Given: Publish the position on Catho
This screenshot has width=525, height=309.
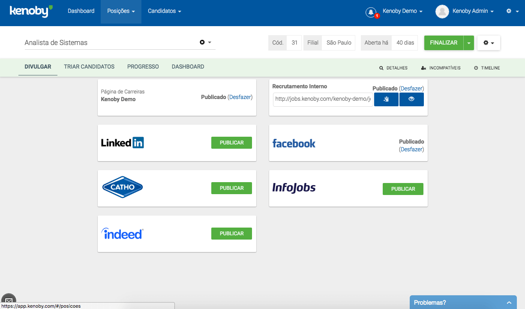Looking at the screenshot, I should tap(231, 188).
